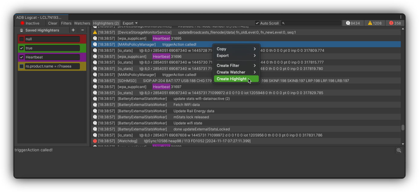Disable the Auto Scroll checkbox
This screenshot has width=419, height=192.
click(257, 23)
